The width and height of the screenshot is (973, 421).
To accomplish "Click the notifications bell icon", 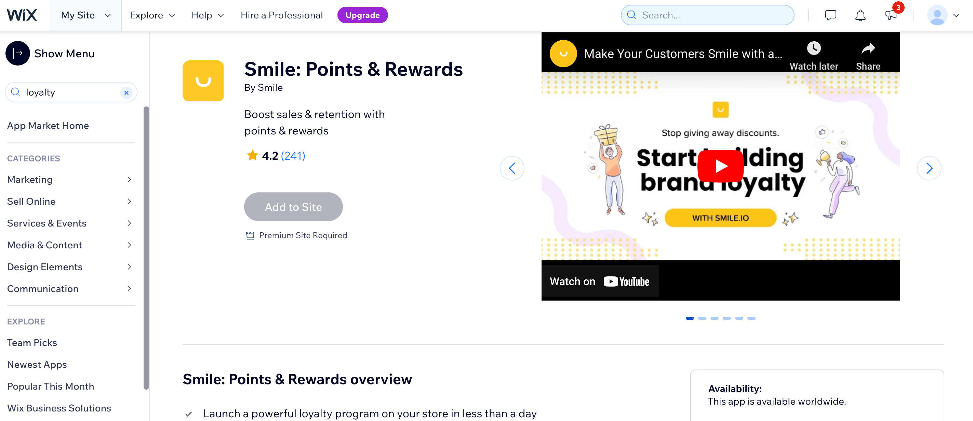I will pyautogui.click(x=861, y=15).
